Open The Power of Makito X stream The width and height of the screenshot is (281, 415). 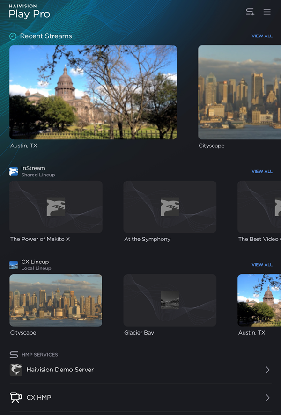click(x=56, y=207)
